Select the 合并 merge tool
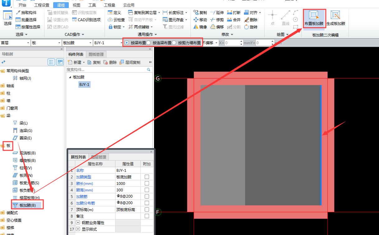This screenshot has width=379, height=235. [x=234, y=20]
